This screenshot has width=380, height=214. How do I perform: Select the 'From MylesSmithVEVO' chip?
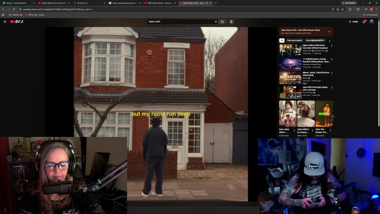315,40
